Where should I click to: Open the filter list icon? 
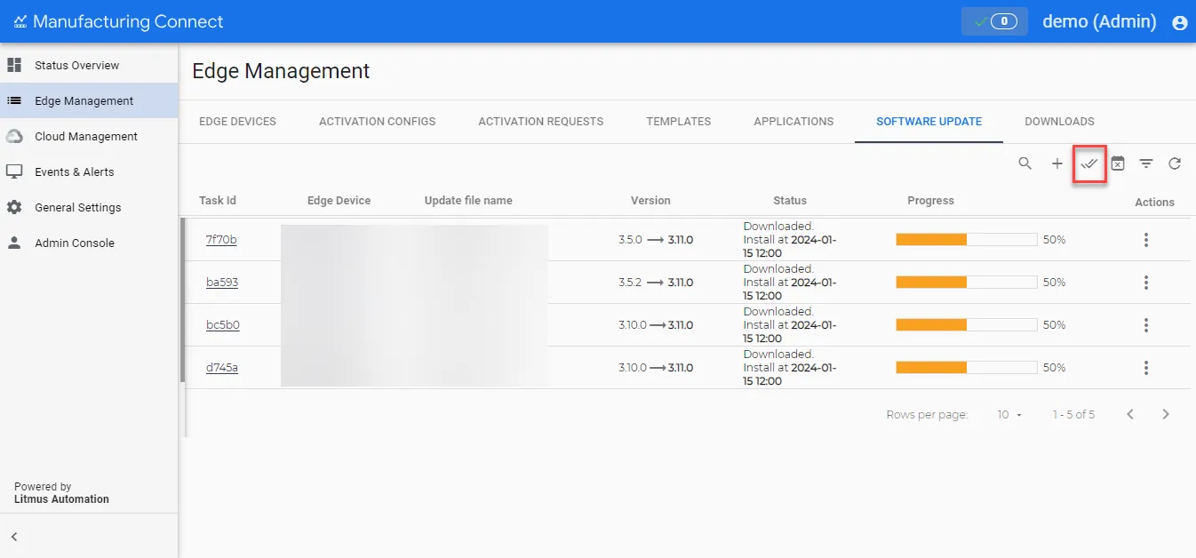point(1146,163)
